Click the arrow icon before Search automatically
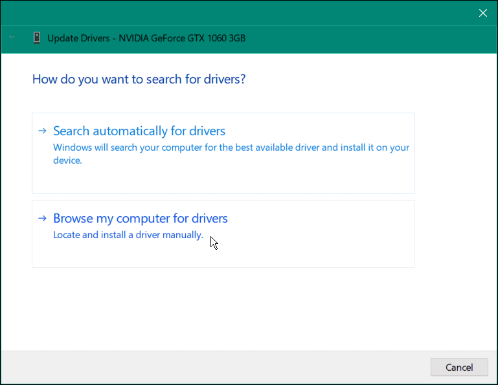The image size is (498, 385). (x=42, y=131)
